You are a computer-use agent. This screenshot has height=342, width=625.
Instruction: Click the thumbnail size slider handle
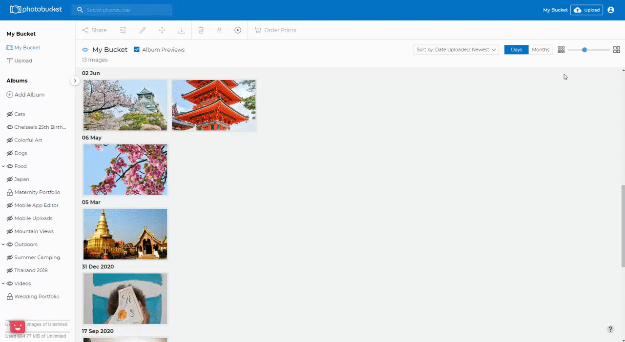(584, 50)
